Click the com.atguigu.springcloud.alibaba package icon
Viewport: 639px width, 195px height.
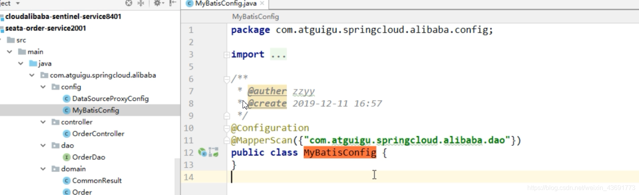click(44, 75)
